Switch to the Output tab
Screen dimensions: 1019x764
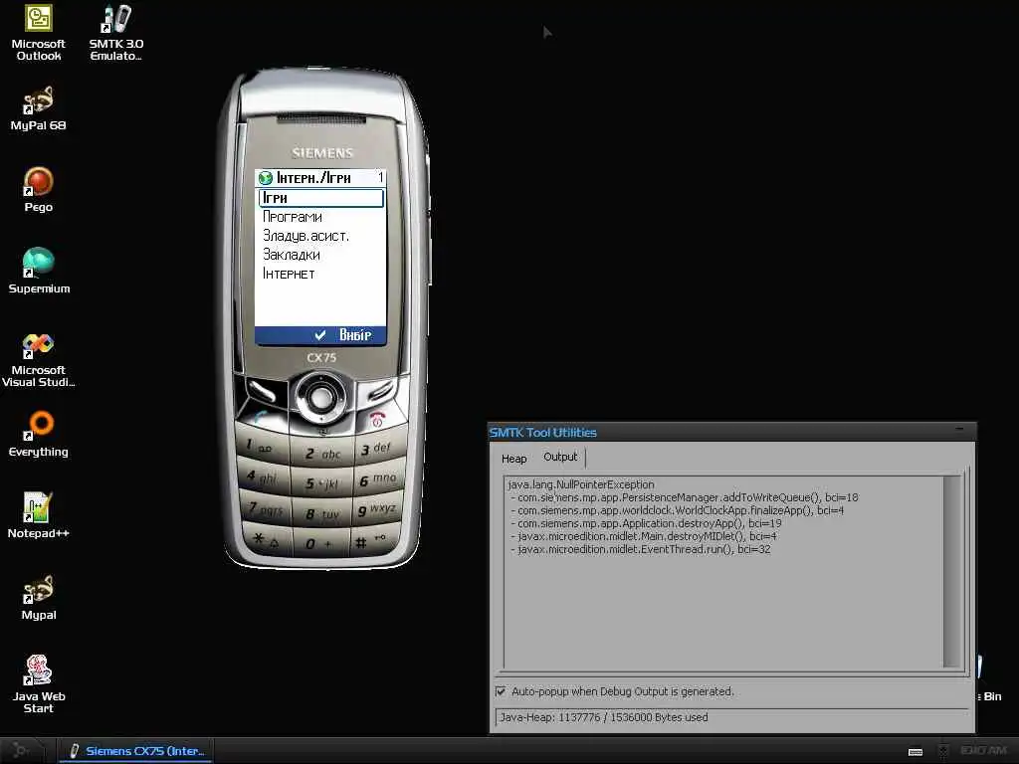point(560,457)
